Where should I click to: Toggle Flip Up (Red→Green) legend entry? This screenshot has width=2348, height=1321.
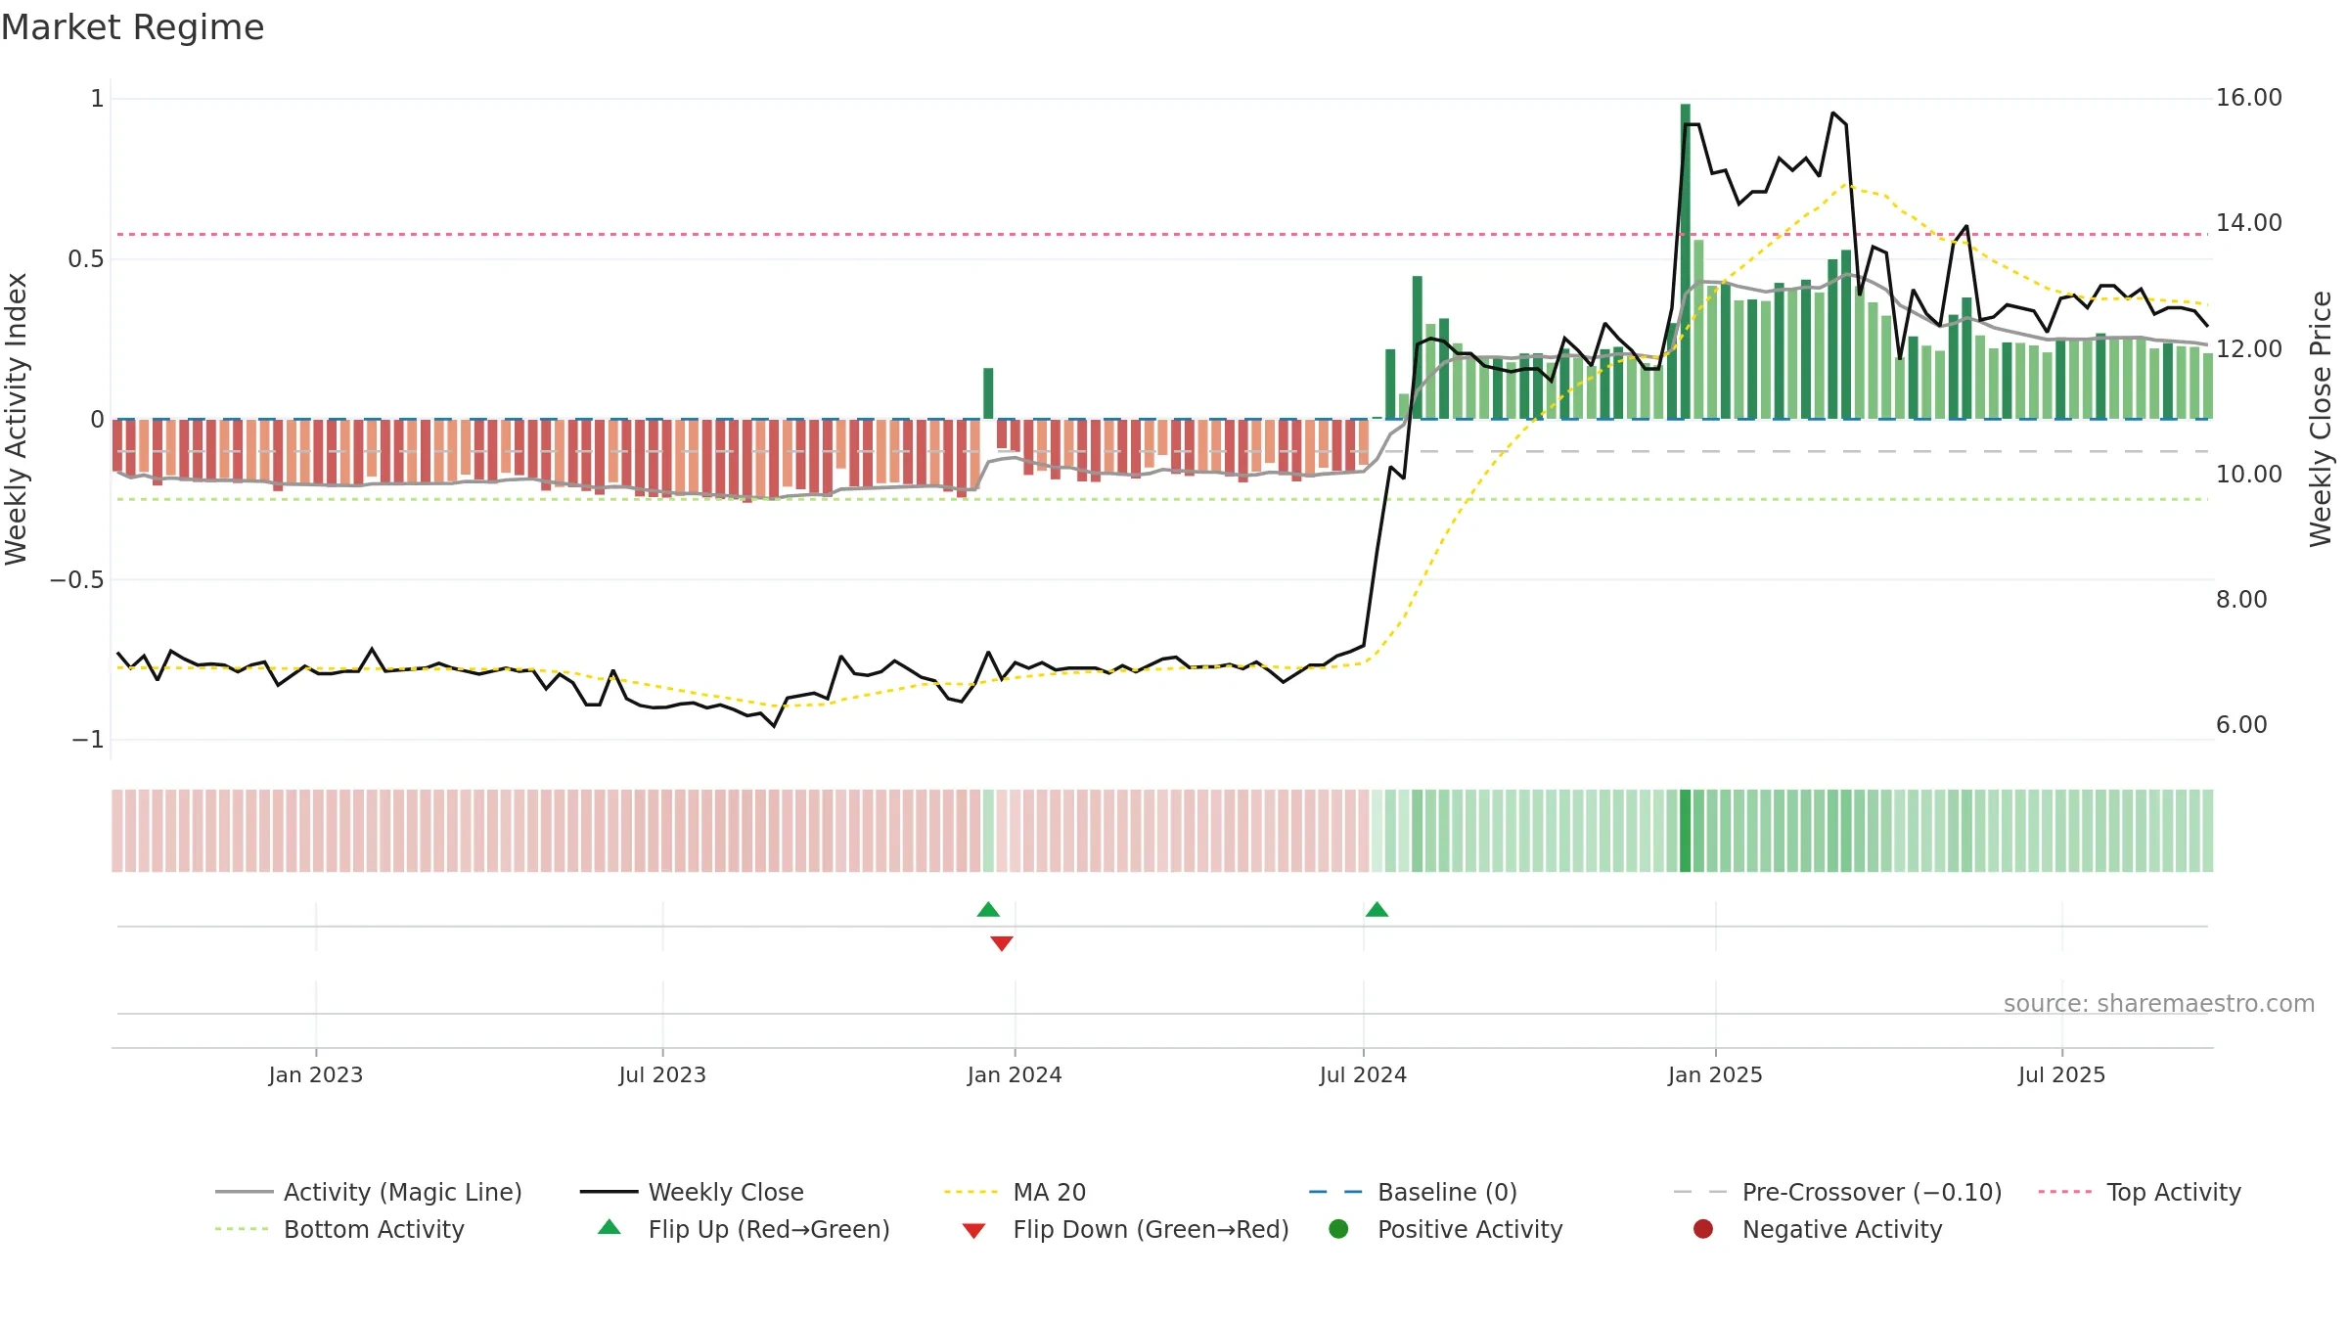tap(744, 1229)
